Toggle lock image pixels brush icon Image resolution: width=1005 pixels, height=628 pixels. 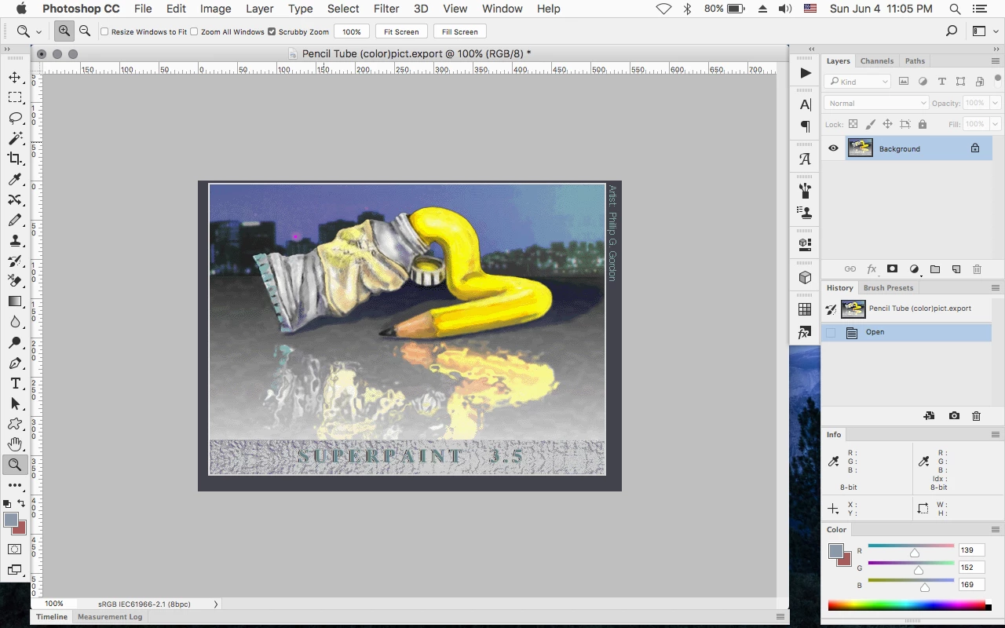coord(870,124)
